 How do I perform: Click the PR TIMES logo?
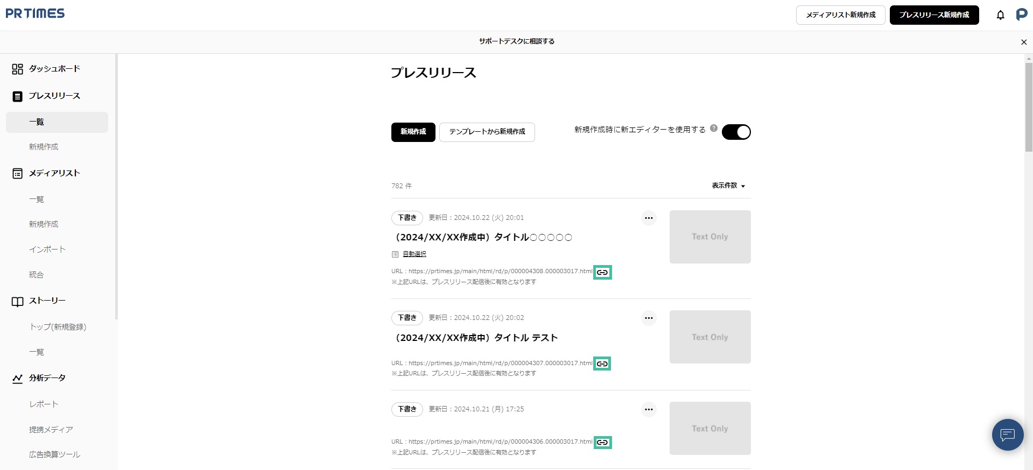[x=35, y=13]
